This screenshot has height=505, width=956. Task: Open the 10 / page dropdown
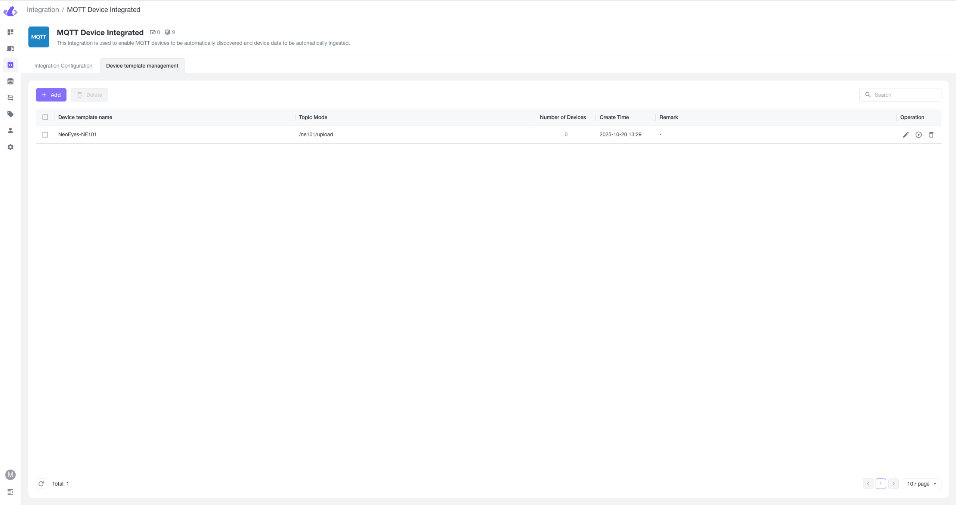click(x=922, y=484)
